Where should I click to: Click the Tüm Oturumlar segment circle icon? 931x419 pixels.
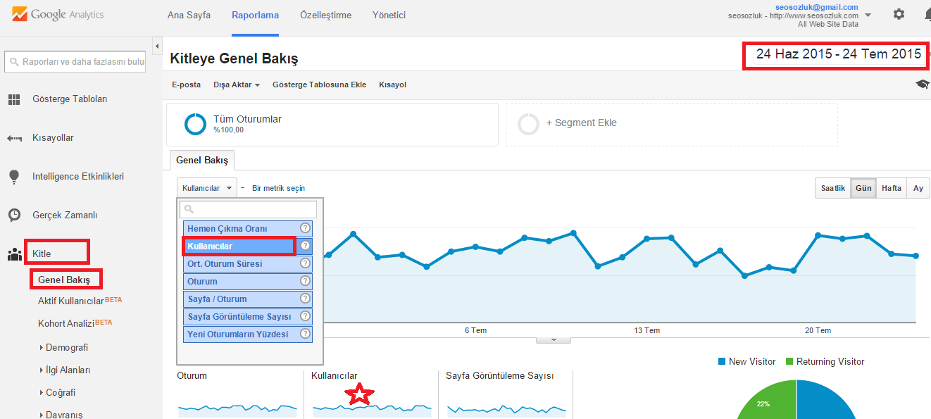pos(195,124)
